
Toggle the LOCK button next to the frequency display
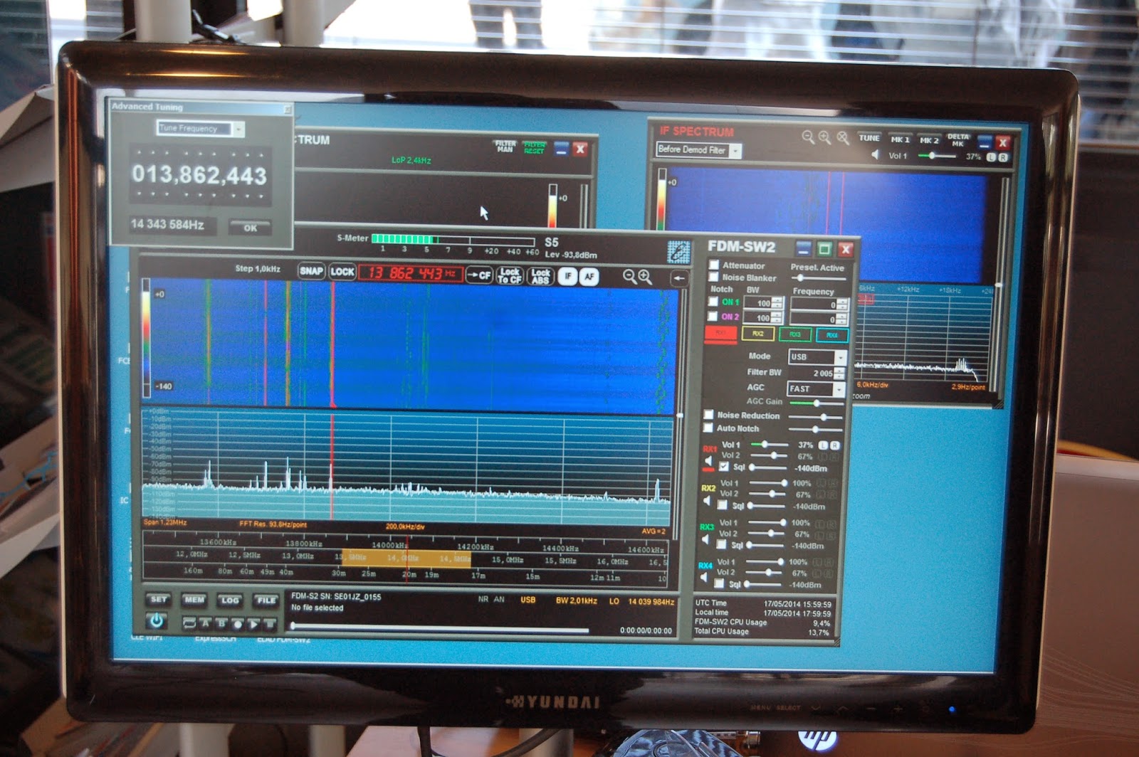pos(342,272)
